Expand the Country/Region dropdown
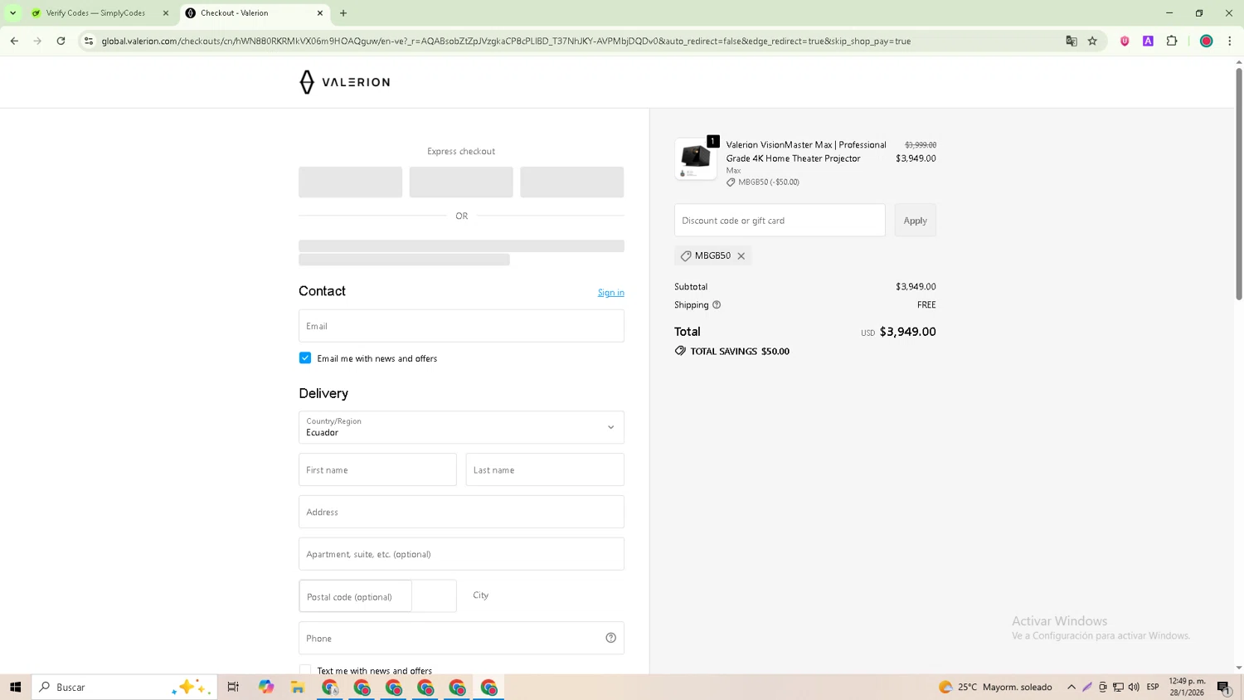This screenshot has height=700, width=1244. click(x=461, y=427)
